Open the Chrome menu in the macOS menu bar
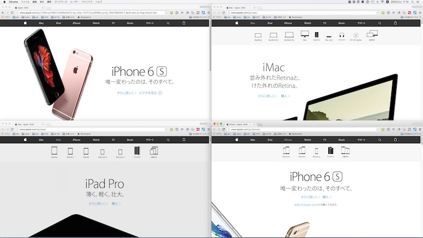The height and width of the screenshot is (238, 423). [x=13, y=2]
